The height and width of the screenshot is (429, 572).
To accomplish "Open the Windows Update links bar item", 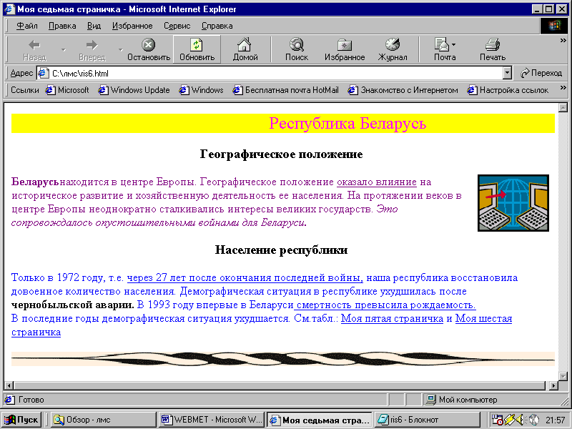I will [134, 90].
